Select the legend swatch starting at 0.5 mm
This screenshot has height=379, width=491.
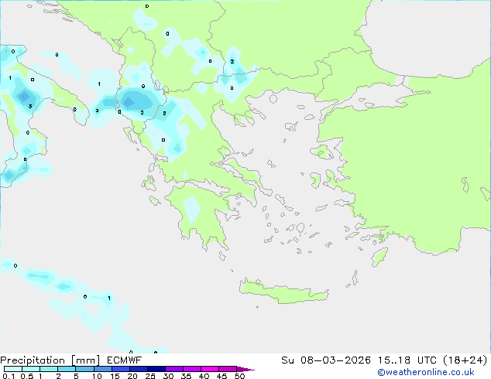tap(31, 369)
